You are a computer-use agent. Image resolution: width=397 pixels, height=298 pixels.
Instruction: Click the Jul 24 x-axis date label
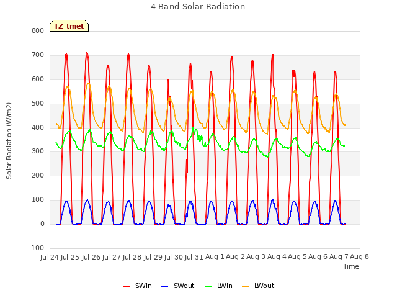(50, 257)
